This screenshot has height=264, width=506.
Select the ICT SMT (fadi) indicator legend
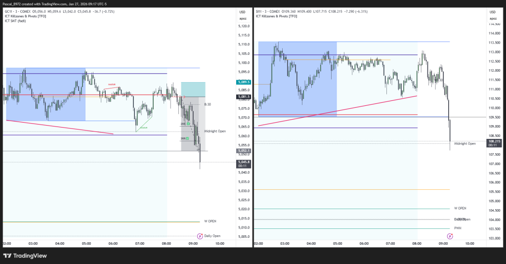coord(15,21)
